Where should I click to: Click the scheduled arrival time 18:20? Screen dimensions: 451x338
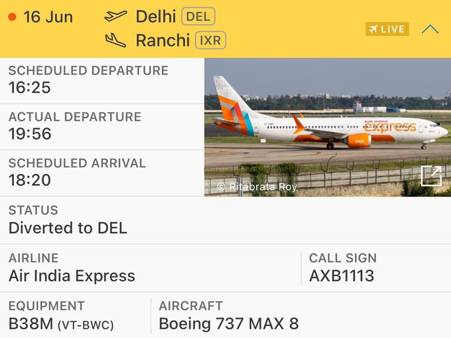click(x=30, y=180)
